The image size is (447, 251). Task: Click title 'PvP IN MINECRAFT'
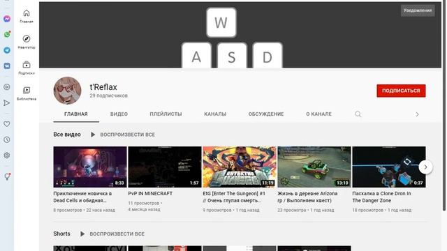click(x=150, y=194)
